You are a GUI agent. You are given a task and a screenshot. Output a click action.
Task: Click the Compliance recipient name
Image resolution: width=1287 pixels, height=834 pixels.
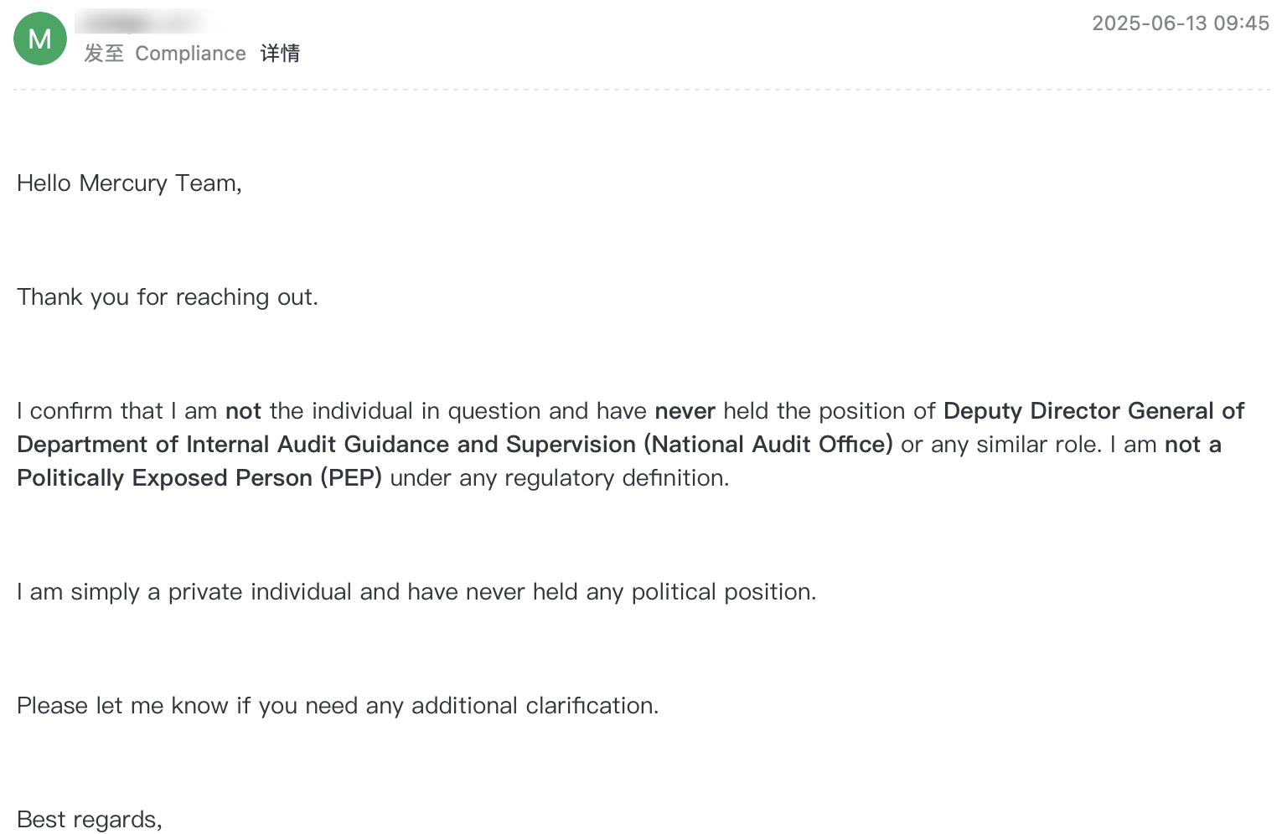[x=190, y=54]
